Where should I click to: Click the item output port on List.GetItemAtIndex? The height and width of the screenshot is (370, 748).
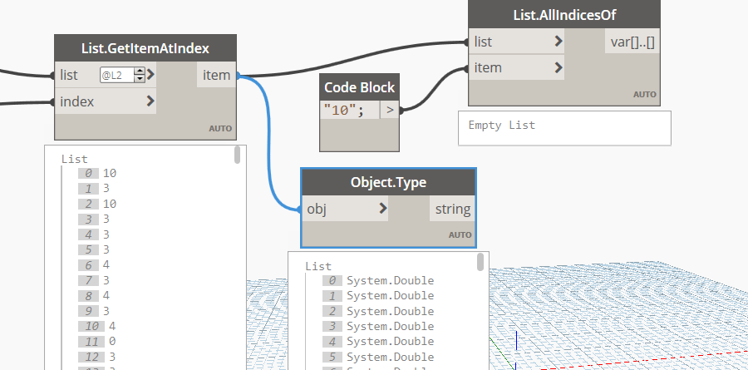point(217,75)
